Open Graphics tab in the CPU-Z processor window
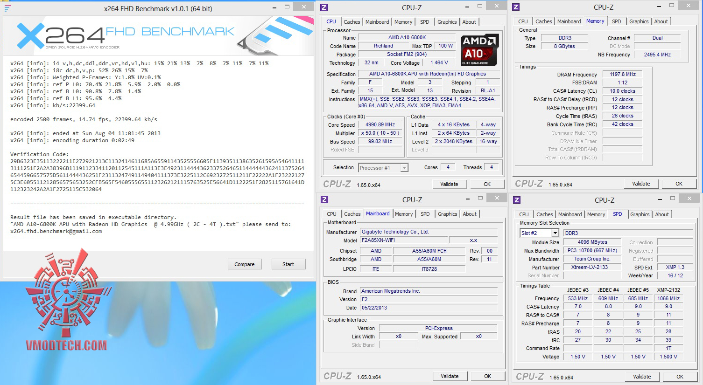 [447, 22]
